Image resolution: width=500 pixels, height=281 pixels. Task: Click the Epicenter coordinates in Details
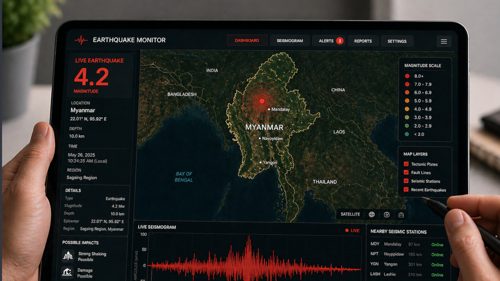pyautogui.click(x=107, y=221)
